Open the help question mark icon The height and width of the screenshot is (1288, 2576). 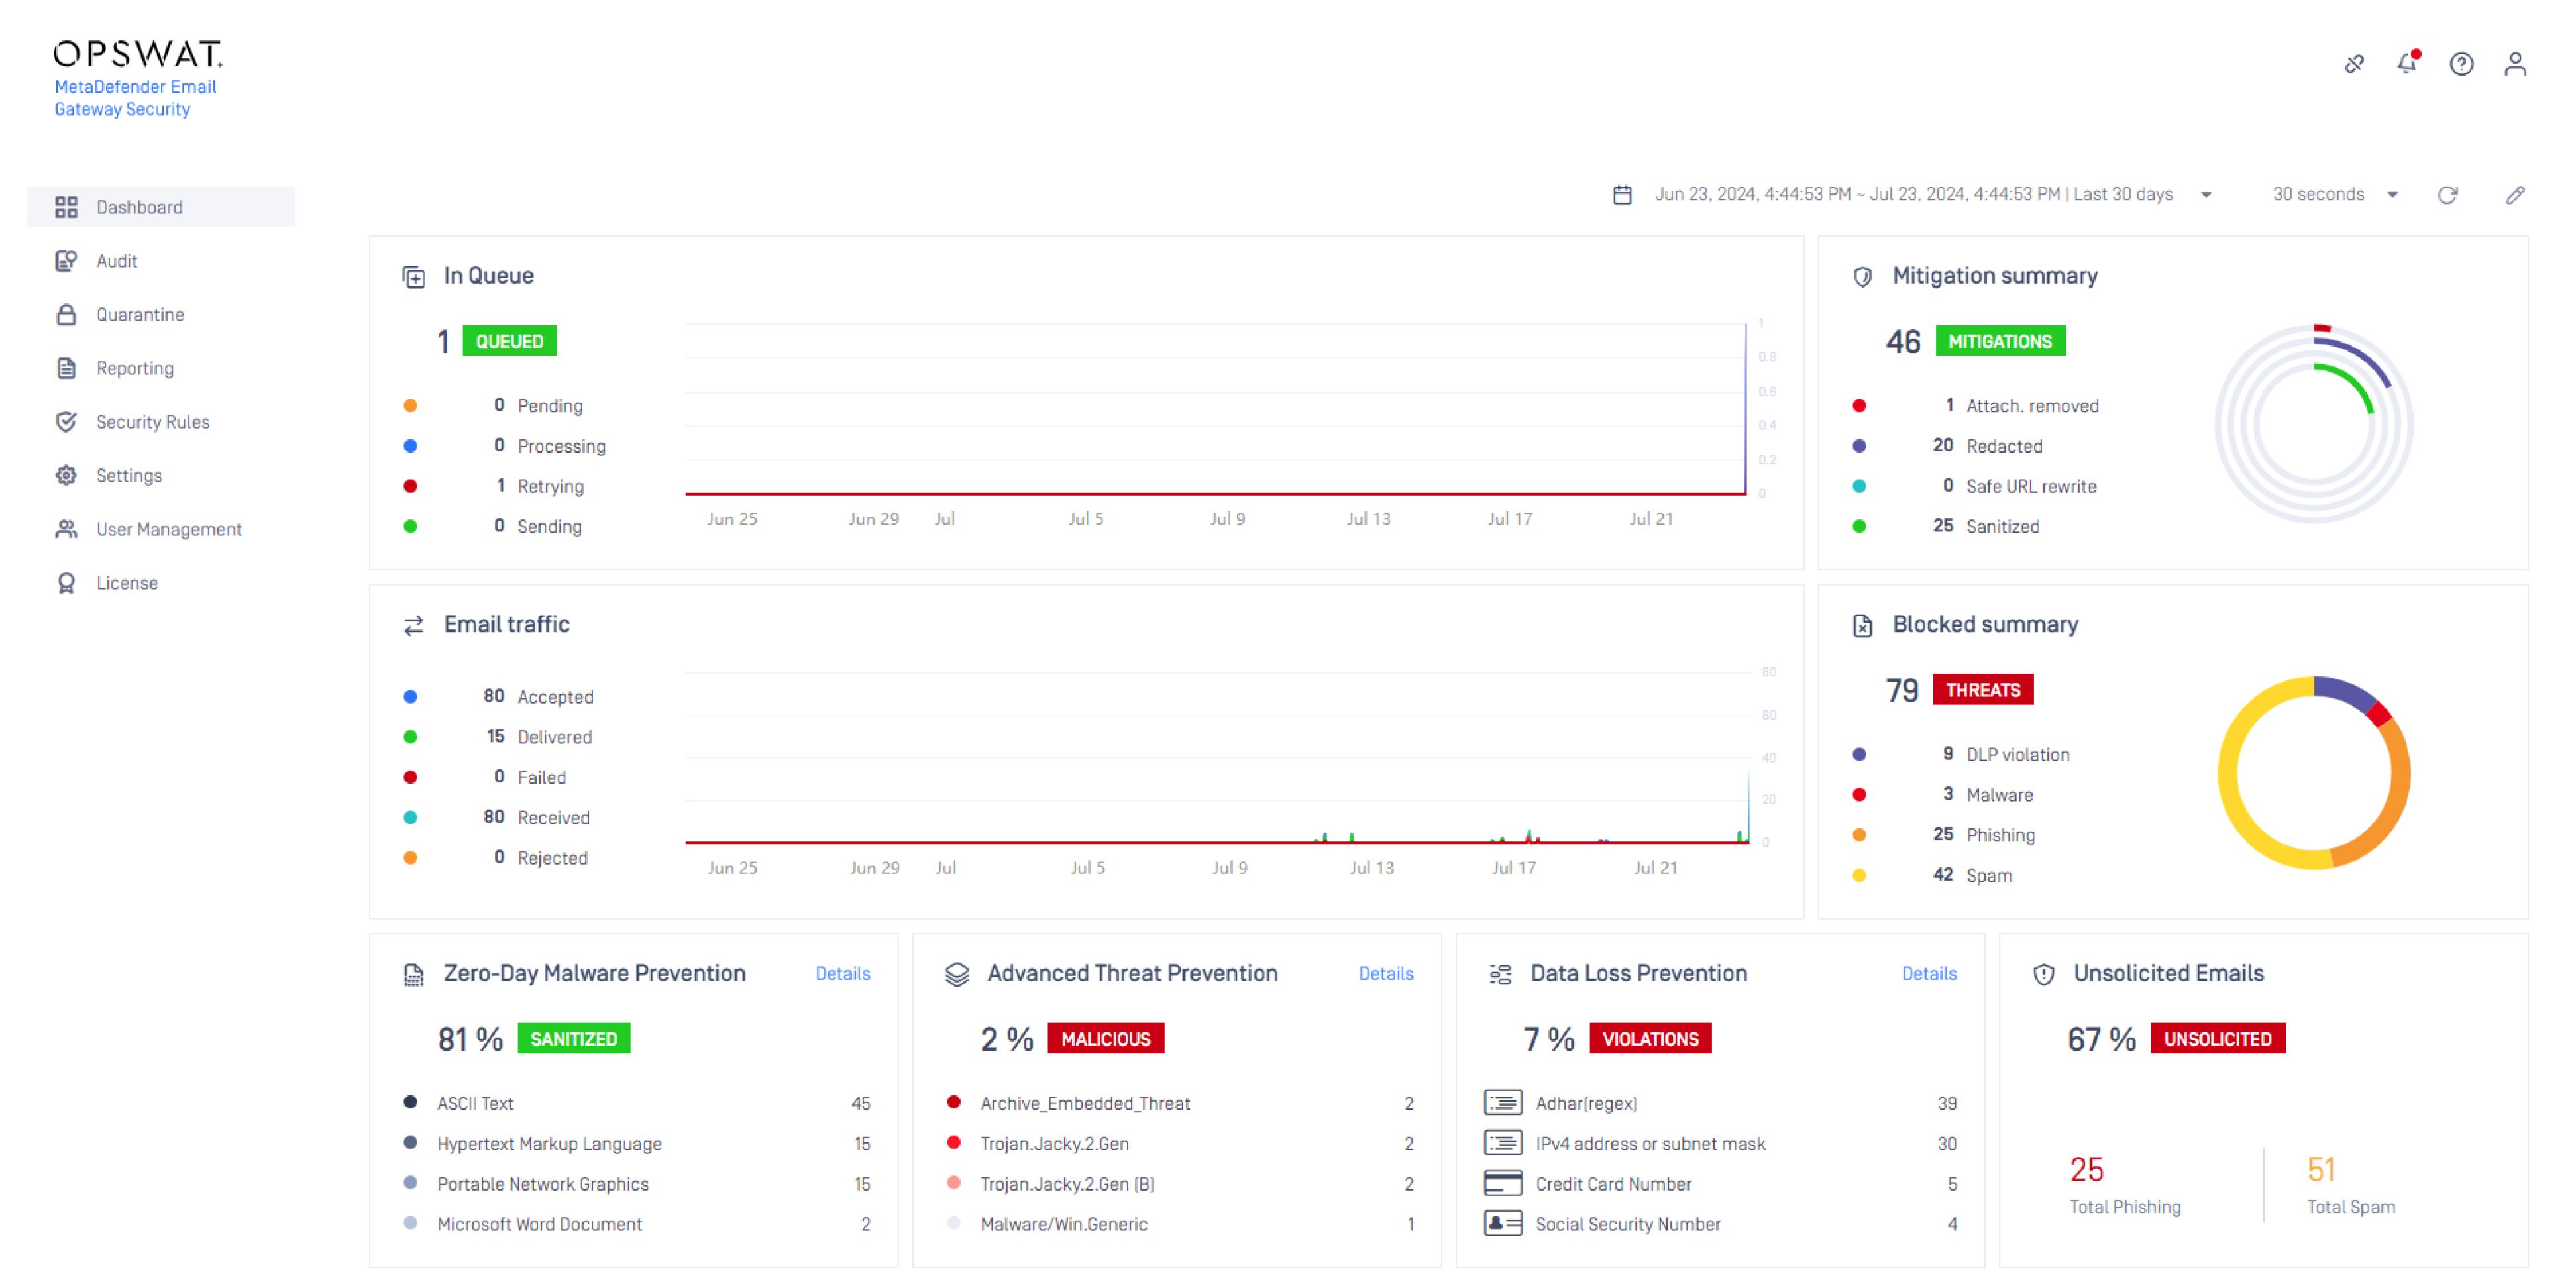(x=2461, y=64)
